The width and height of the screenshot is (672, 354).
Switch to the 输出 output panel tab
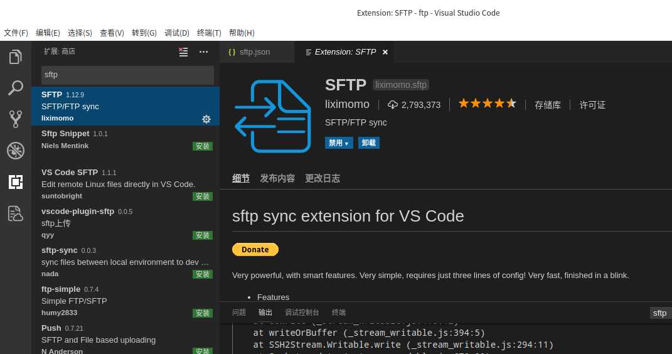pos(265,313)
